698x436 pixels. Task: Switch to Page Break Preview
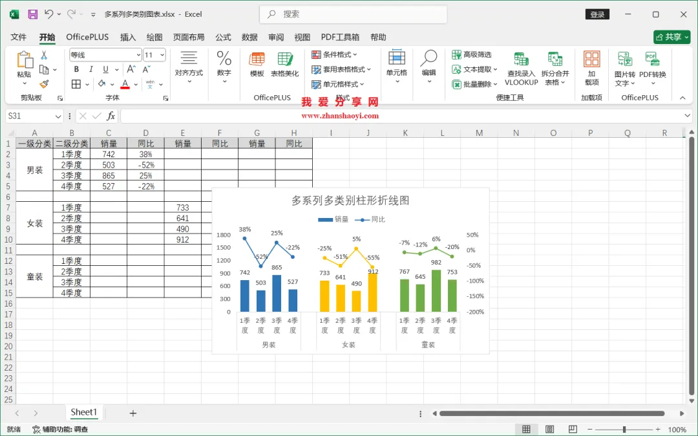click(x=573, y=430)
